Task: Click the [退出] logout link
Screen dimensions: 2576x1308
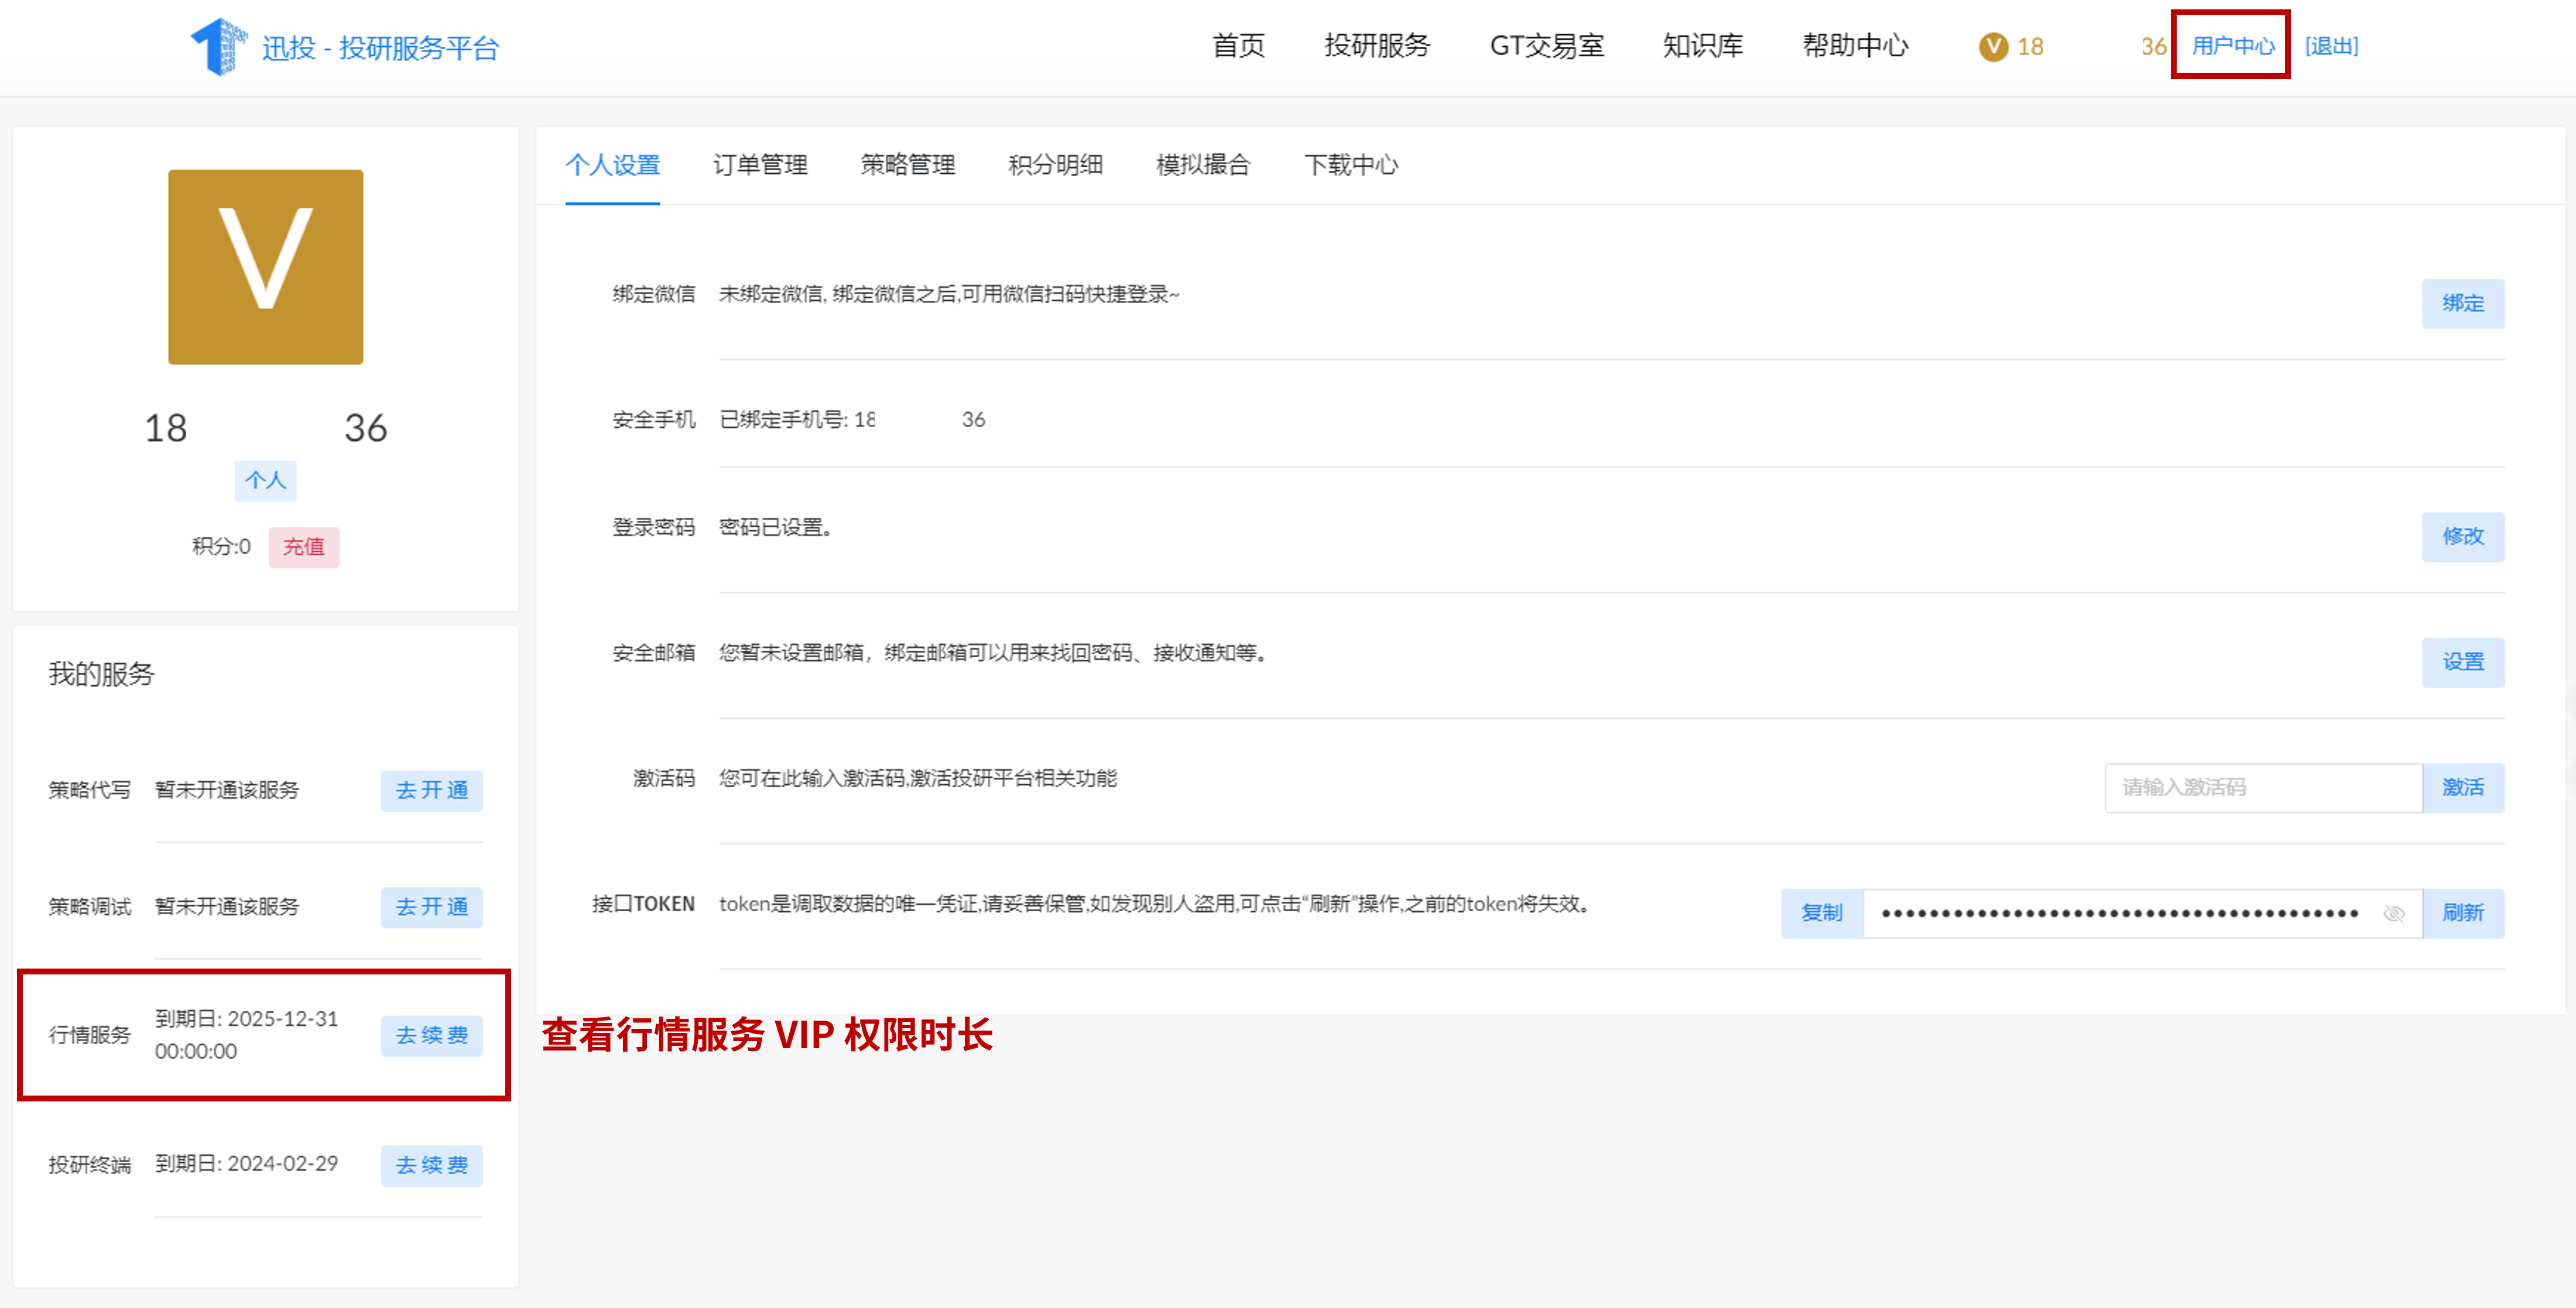Action: click(x=2331, y=46)
